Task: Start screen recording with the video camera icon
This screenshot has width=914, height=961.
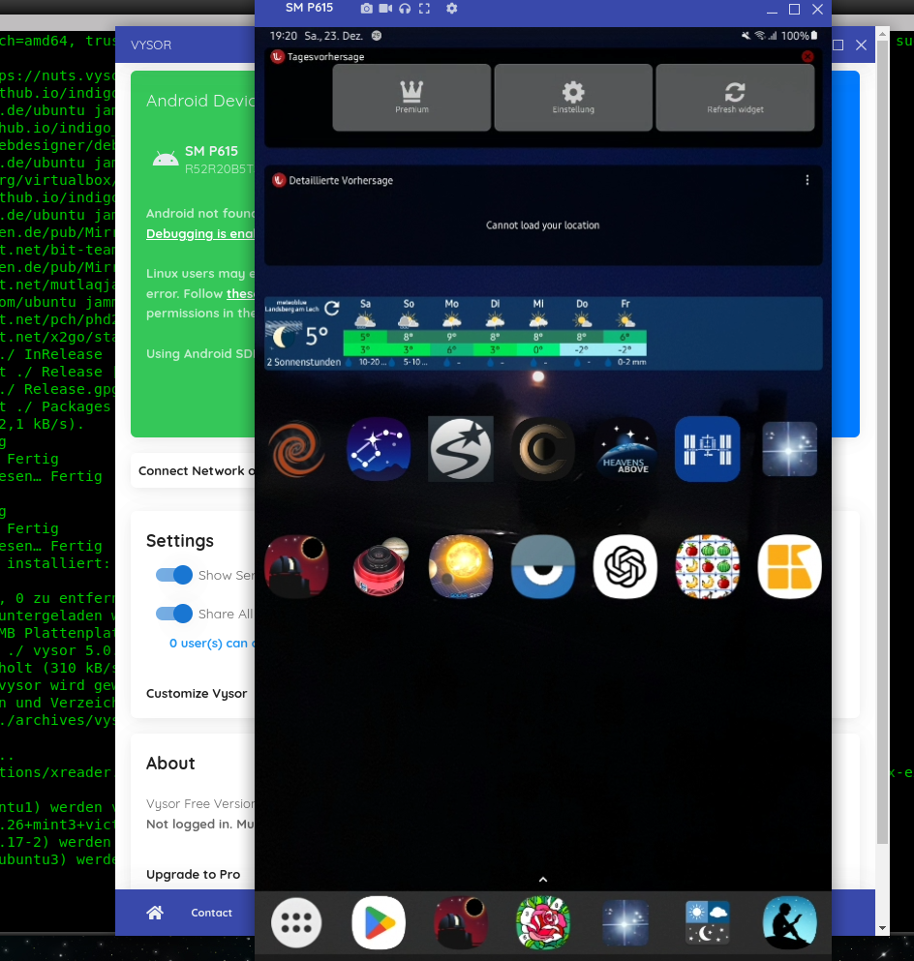Action: point(385,9)
